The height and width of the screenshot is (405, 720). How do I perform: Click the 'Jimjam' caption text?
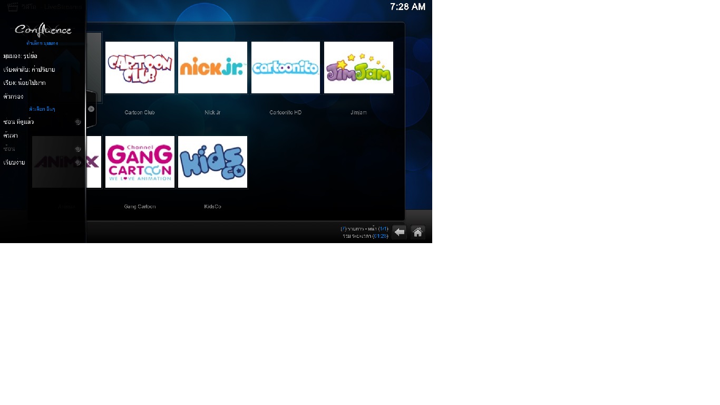pos(358,112)
